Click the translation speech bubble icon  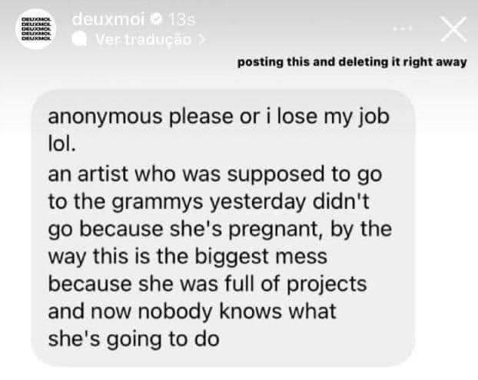78,38
